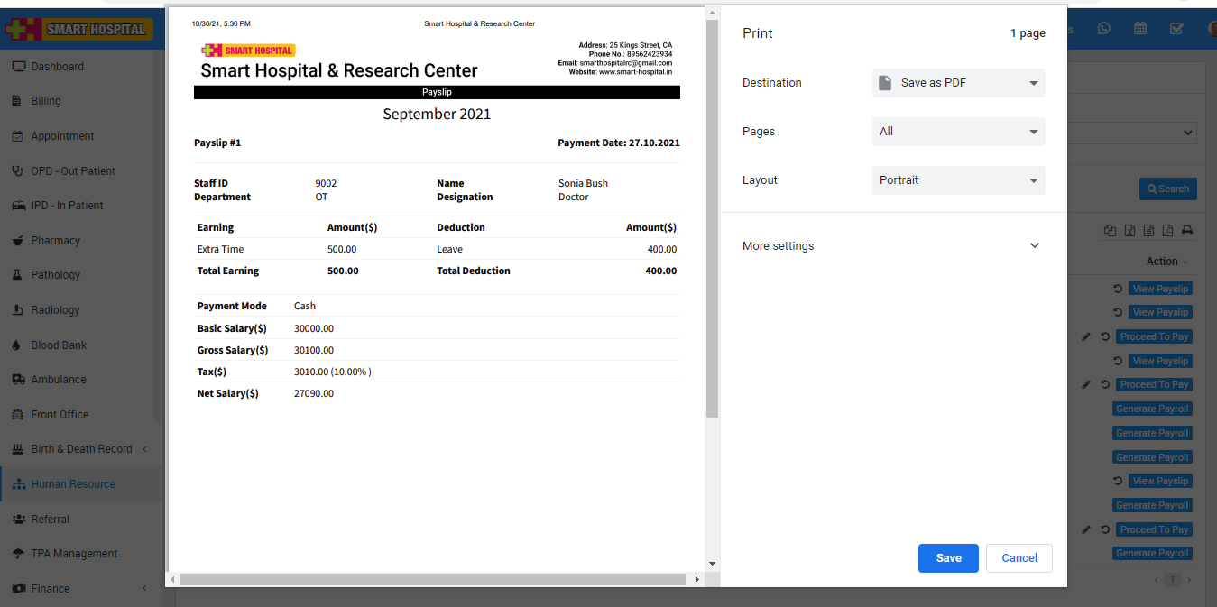This screenshot has width=1217, height=607.
Task: Export table using the Excel icon
Action: (1129, 231)
